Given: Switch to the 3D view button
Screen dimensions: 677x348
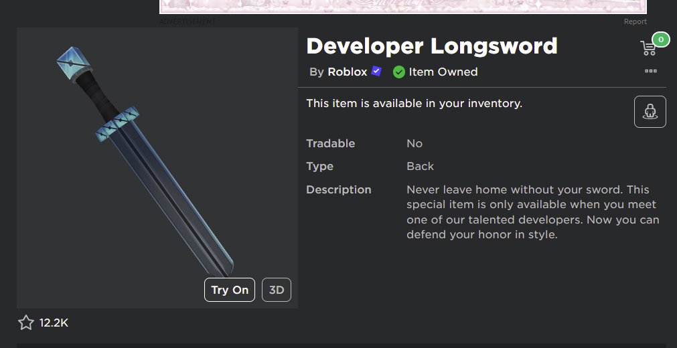Looking at the screenshot, I should tap(277, 290).
